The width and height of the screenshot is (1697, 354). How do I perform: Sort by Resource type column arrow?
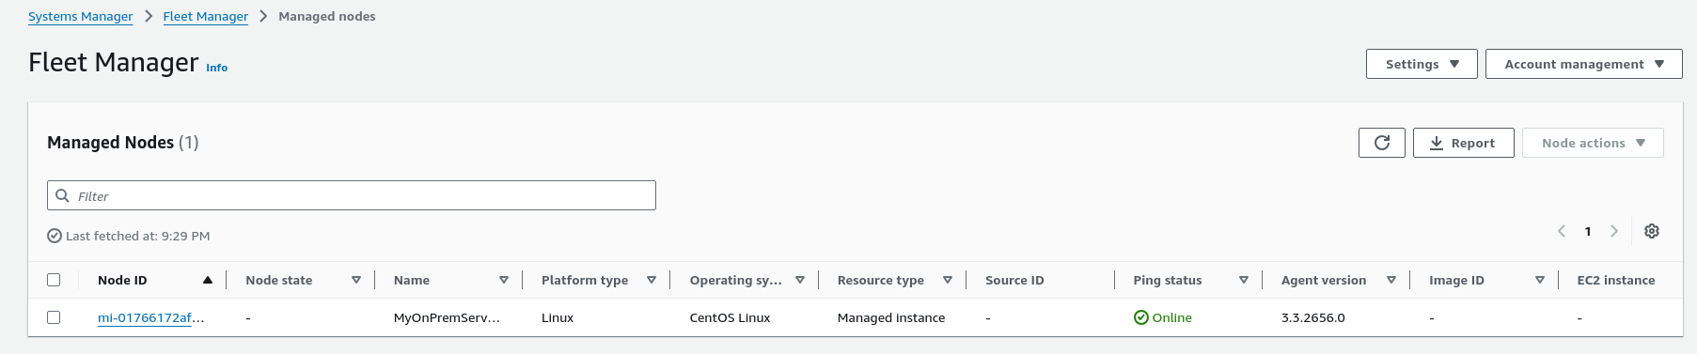tap(948, 280)
